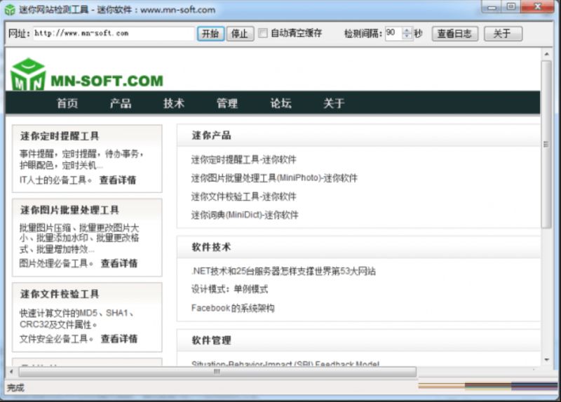Click the app icon in title bar

pyautogui.click(x=10, y=10)
